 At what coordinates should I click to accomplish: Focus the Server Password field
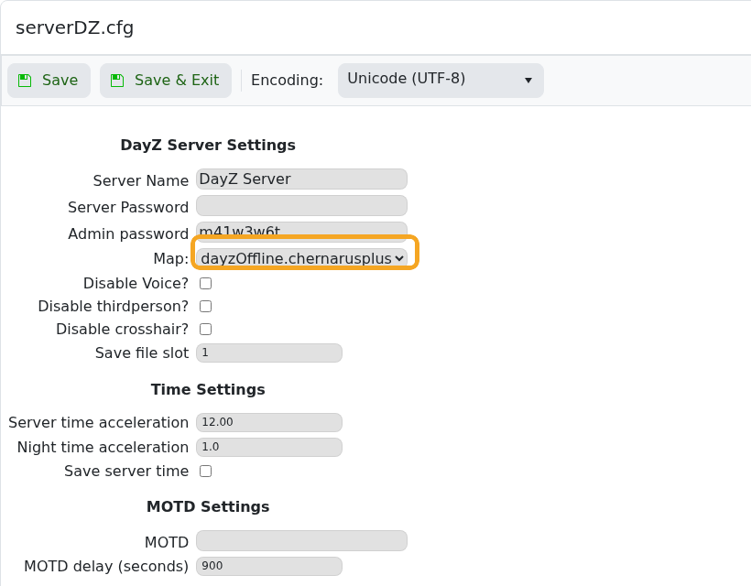pyautogui.click(x=301, y=206)
